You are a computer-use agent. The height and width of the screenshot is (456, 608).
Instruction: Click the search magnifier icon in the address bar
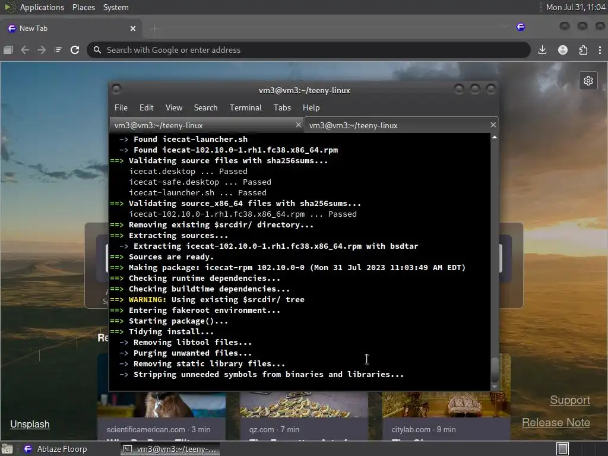[97, 50]
